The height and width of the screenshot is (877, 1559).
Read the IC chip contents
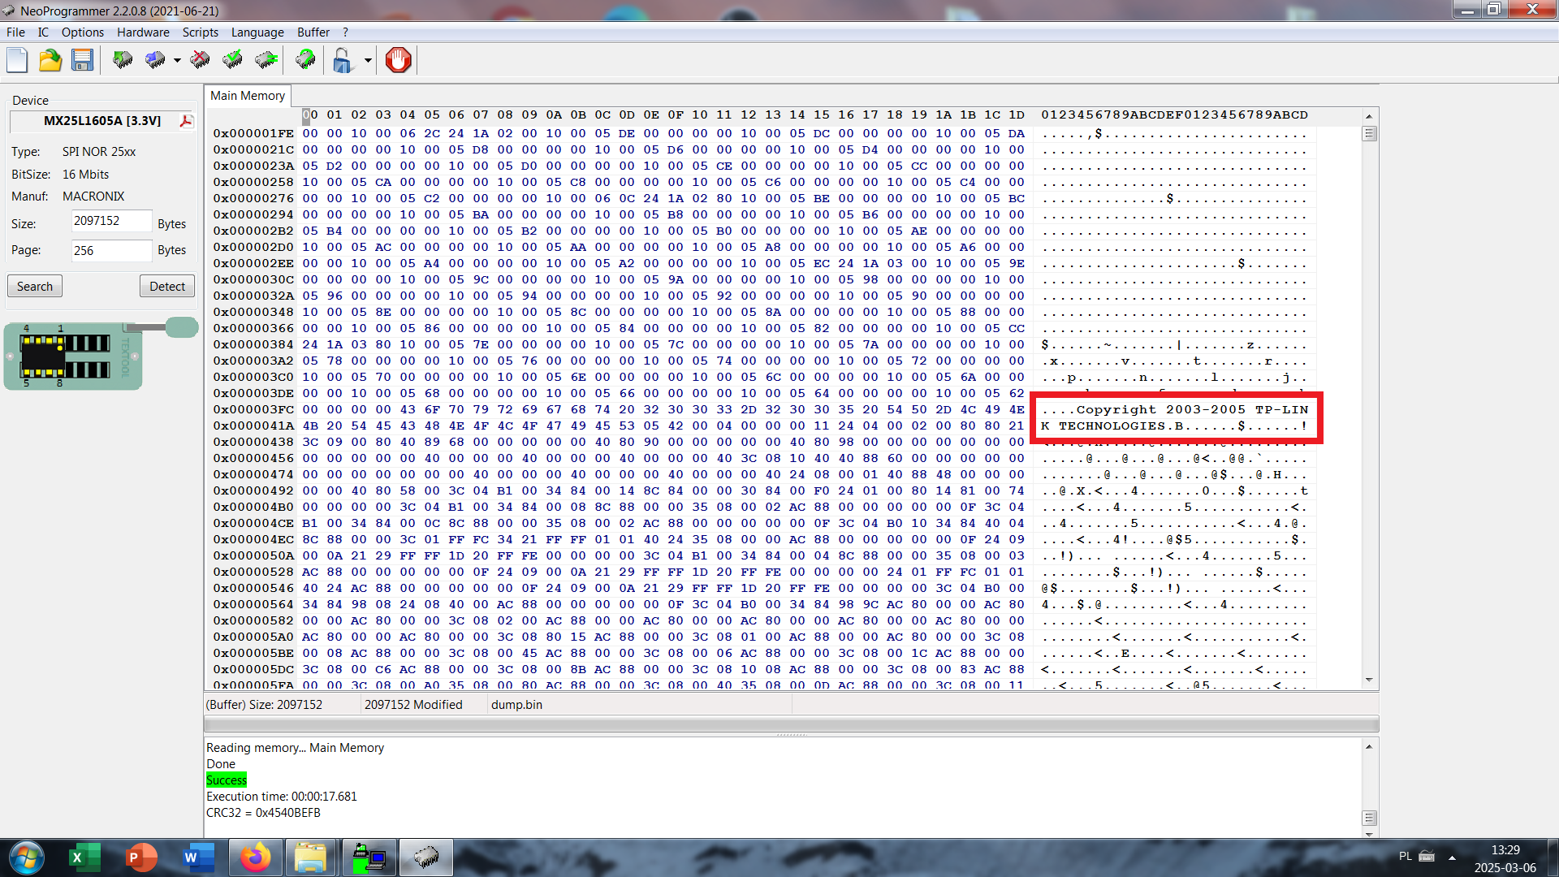tap(123, 60)
